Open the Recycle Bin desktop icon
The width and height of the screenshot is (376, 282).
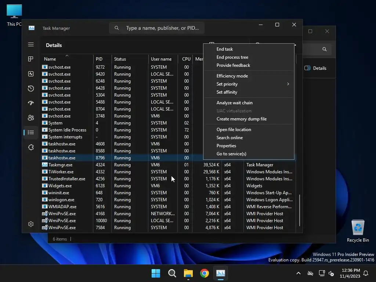[x=358, y=231]
